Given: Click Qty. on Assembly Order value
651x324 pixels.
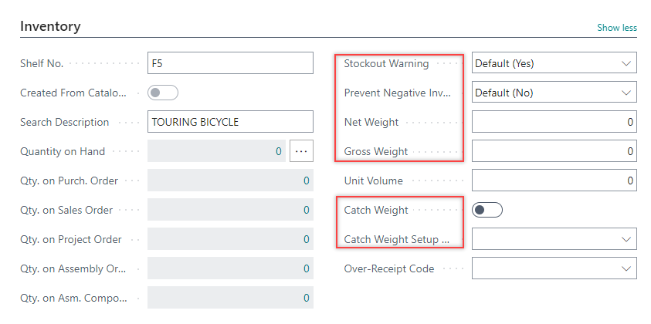Looking at the screenshot, I should tap(306, 268).
